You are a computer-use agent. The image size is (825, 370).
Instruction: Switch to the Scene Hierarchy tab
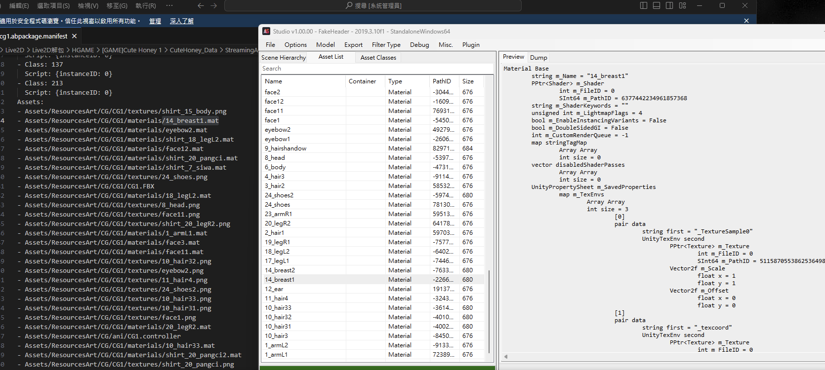click(284, 57)
